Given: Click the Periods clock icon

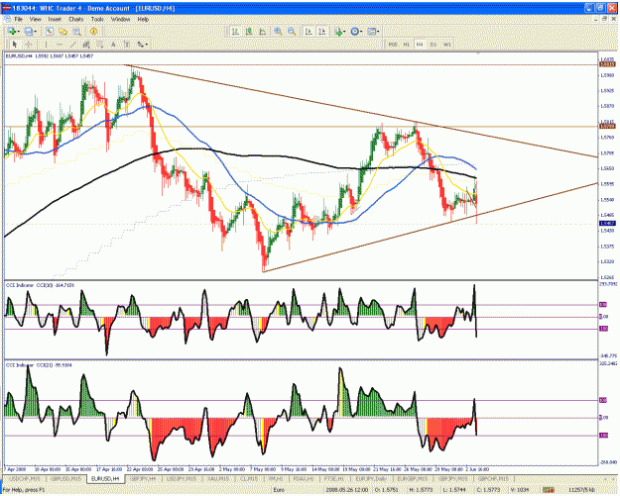Looking at the screenshot, I should click(354, 31).
